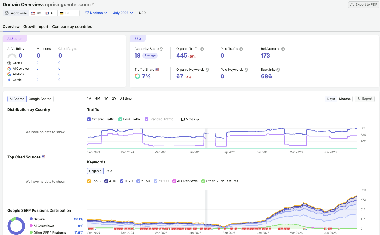Image resolution: width=380 pixels, height=235 pixels.
Task: Click the Traffic Share donut icon
Action: (x=137, y=76)
